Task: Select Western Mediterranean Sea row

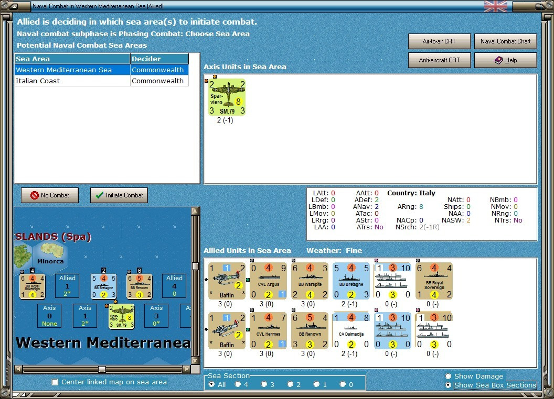Action: point(101,70)
